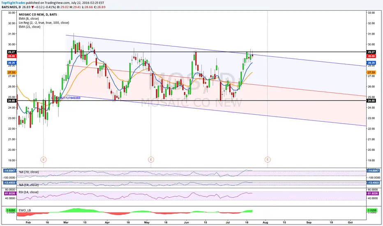Click the 'L:28.66' low value in header

tap(87, 7)
